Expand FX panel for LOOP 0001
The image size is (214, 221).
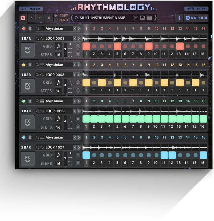(27, 49)
